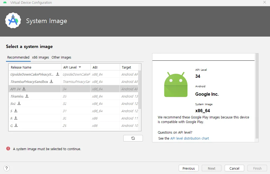Download the UpsideDownCakePrivacySandbox system image

tap(58, 74)
